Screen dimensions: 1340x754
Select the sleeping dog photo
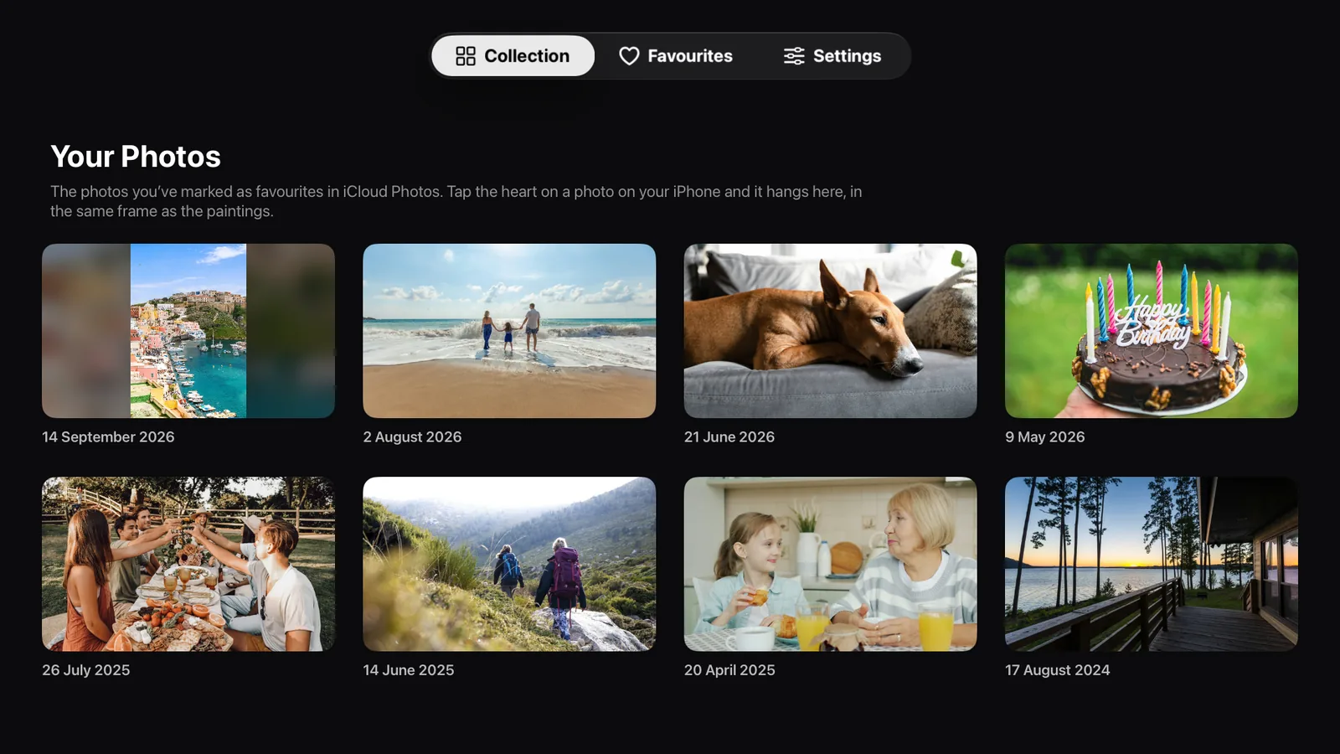830,331
